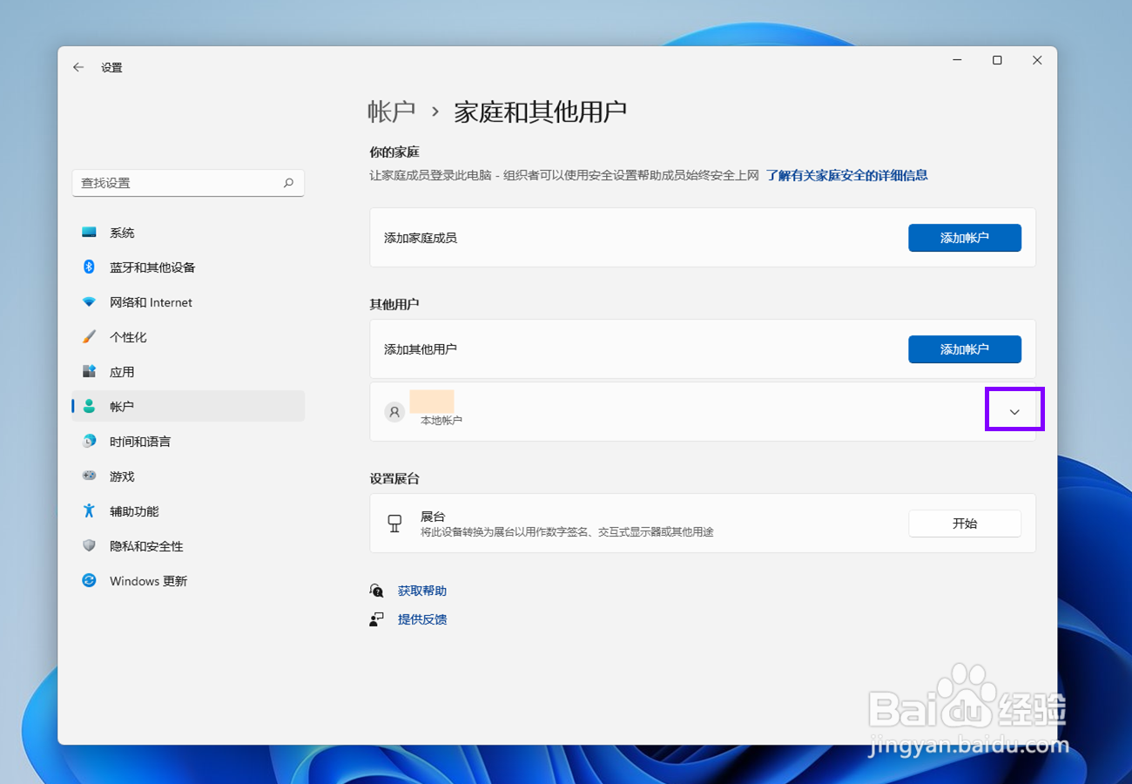Click the 系统 monitor icon

pyautogui.click(x=89, y=233)
